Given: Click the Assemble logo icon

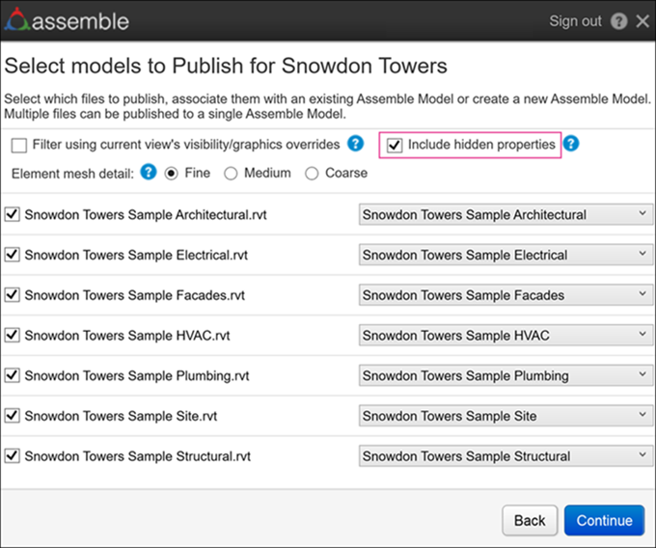Looking at the screenshot, I should (17, 20).
